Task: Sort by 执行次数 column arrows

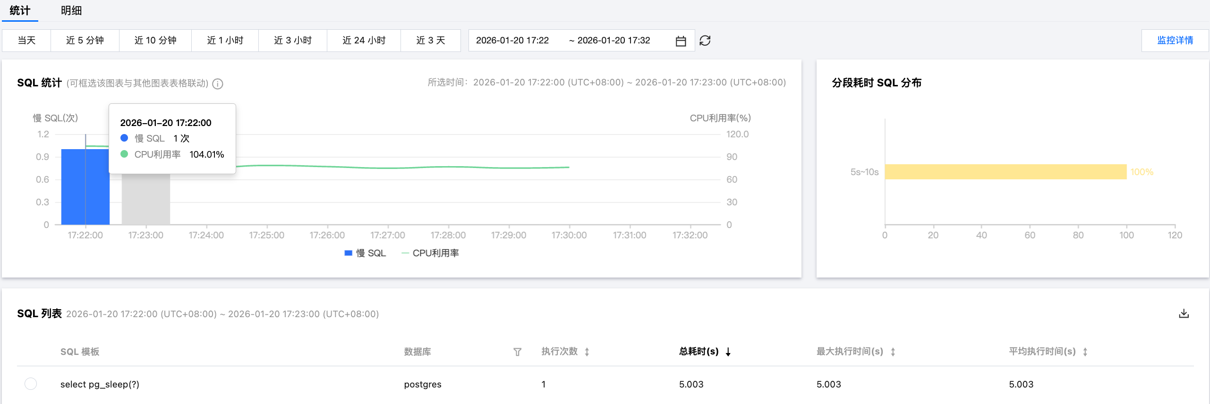Action: pos(587,352)
